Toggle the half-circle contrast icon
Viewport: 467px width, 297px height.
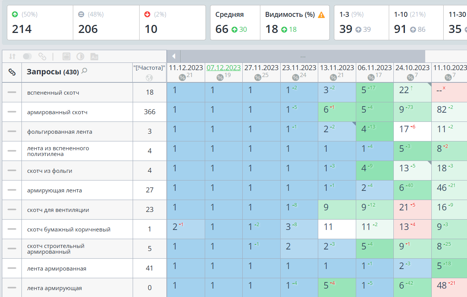click(81, 56)
